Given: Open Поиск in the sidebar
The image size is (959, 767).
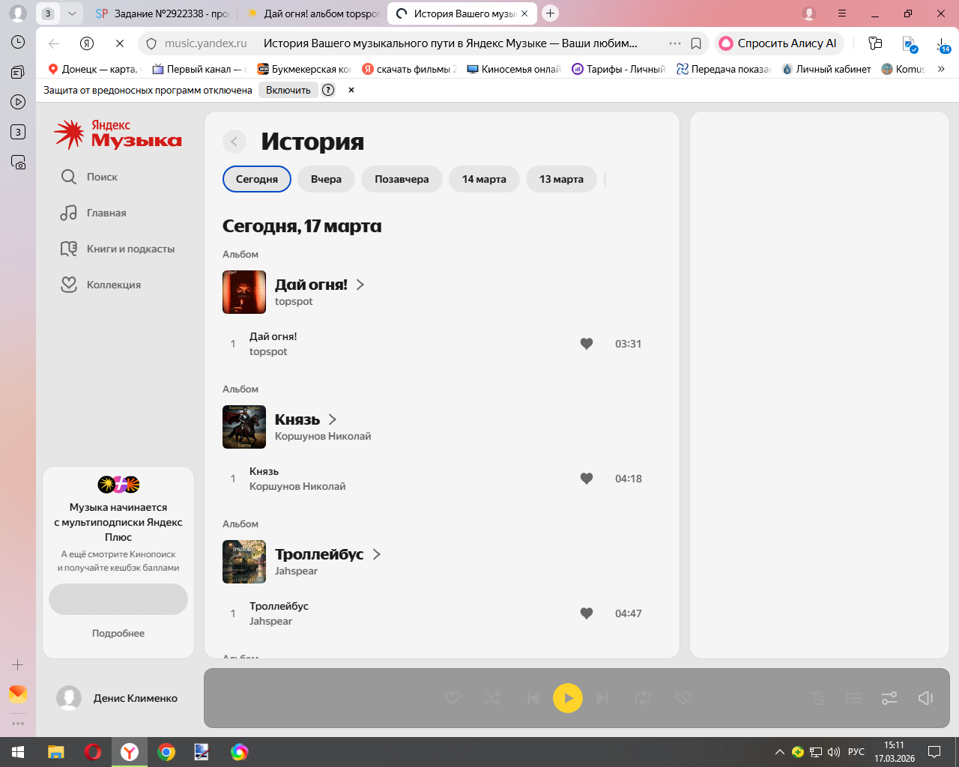Looking at the screenshot, I should (89, 177).
